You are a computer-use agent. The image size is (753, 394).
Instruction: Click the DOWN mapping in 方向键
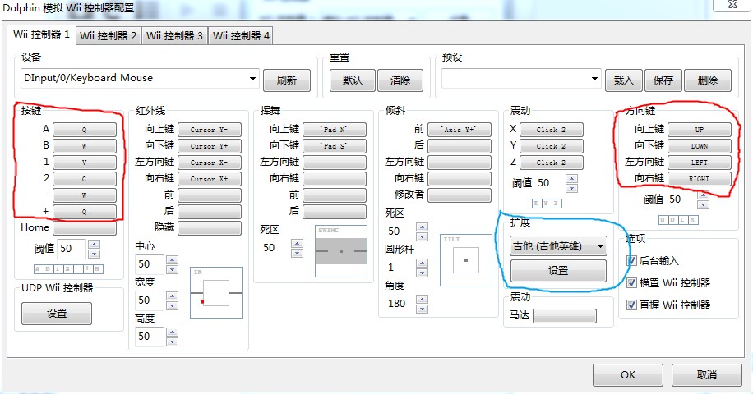(700, 146)
